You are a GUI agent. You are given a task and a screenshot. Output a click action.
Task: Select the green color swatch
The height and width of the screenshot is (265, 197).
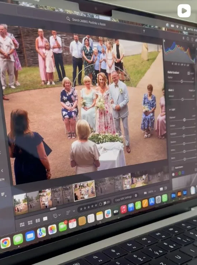180,173
